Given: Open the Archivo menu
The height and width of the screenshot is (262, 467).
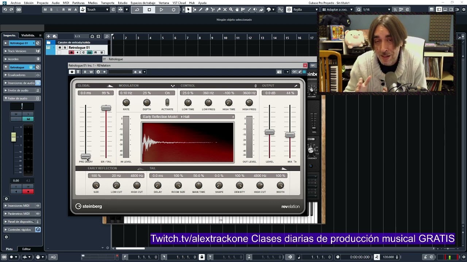Looking at the screenshot, I should click(x=16, y=3).
